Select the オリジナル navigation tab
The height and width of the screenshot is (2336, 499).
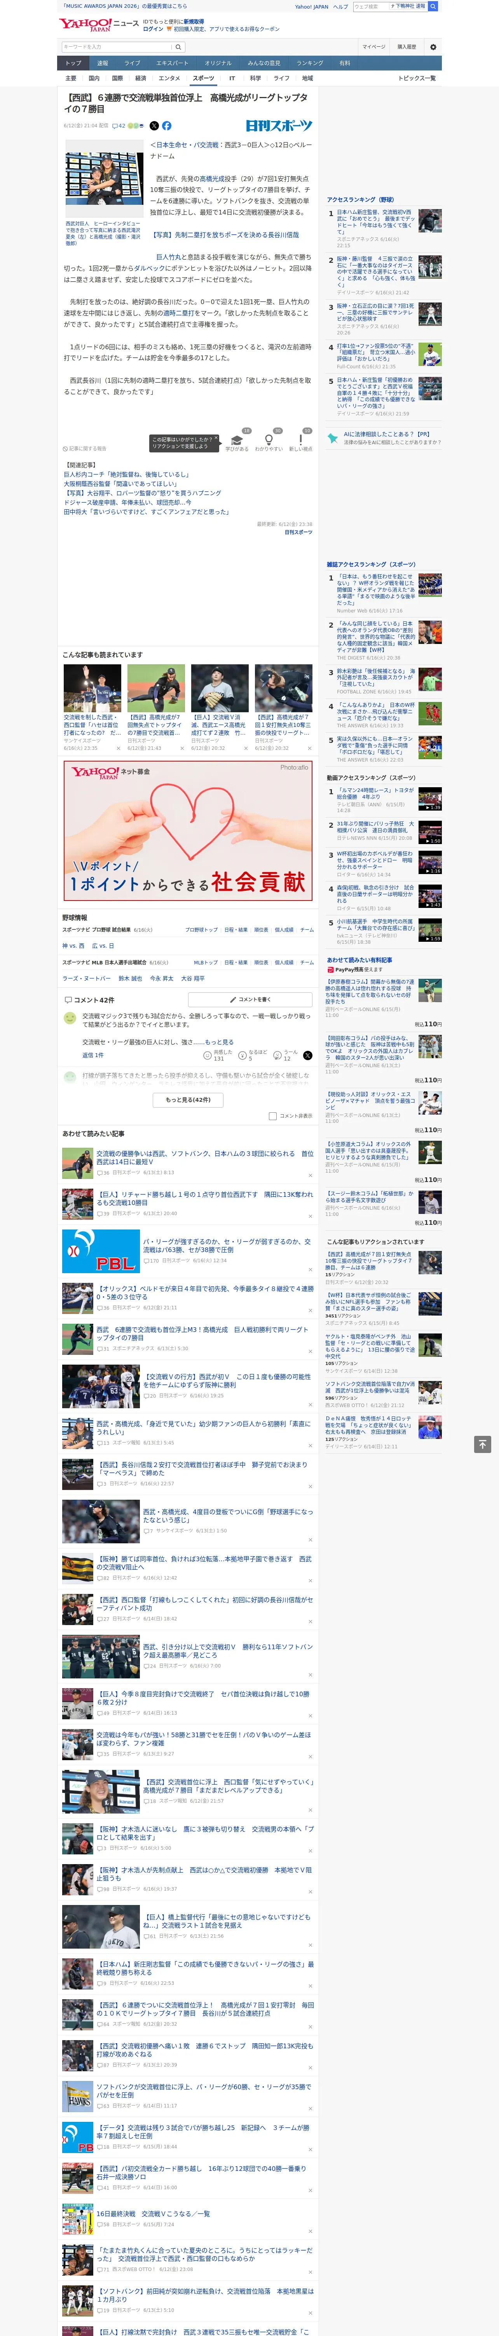218,63
